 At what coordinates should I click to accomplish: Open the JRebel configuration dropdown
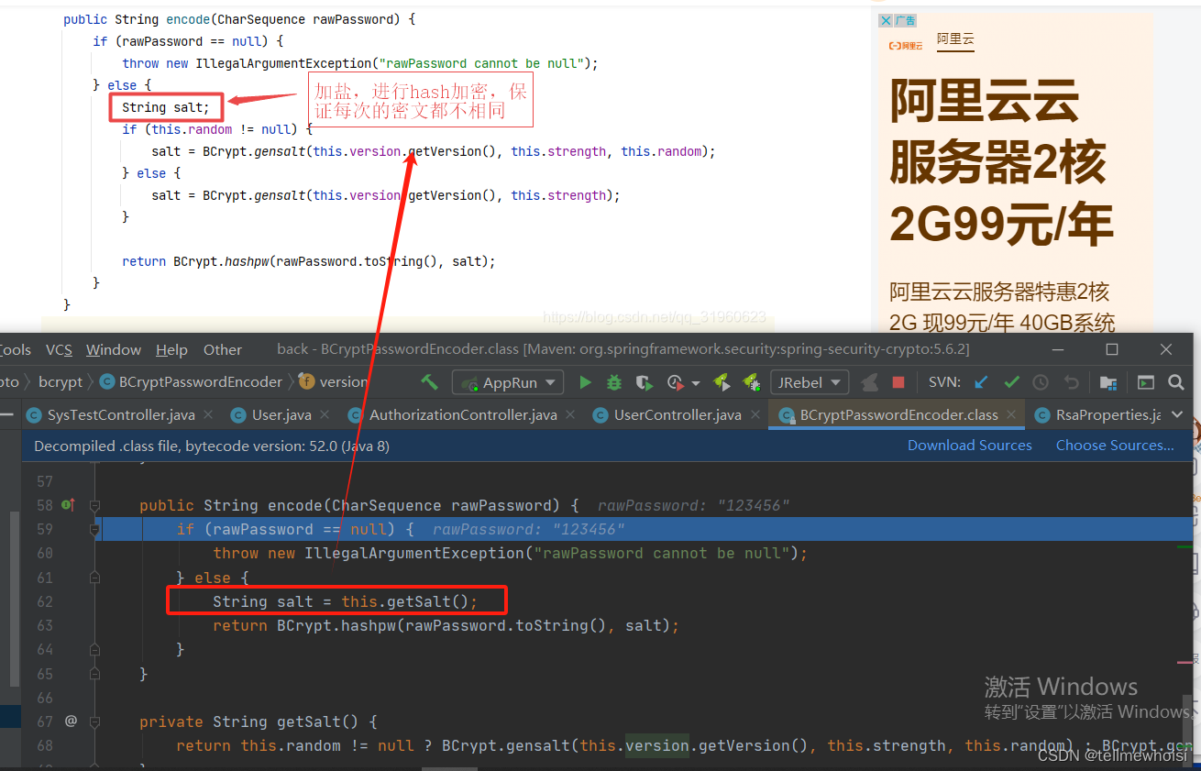pos(810,382)
